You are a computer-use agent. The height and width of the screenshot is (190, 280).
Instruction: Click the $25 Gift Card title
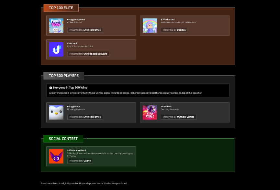pos(167,20)
